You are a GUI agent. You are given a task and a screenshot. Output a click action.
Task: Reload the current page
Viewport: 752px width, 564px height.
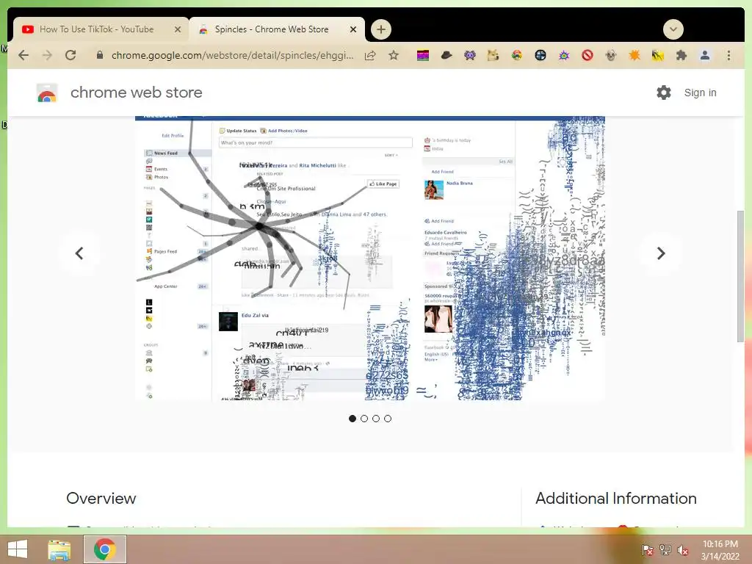70,55
